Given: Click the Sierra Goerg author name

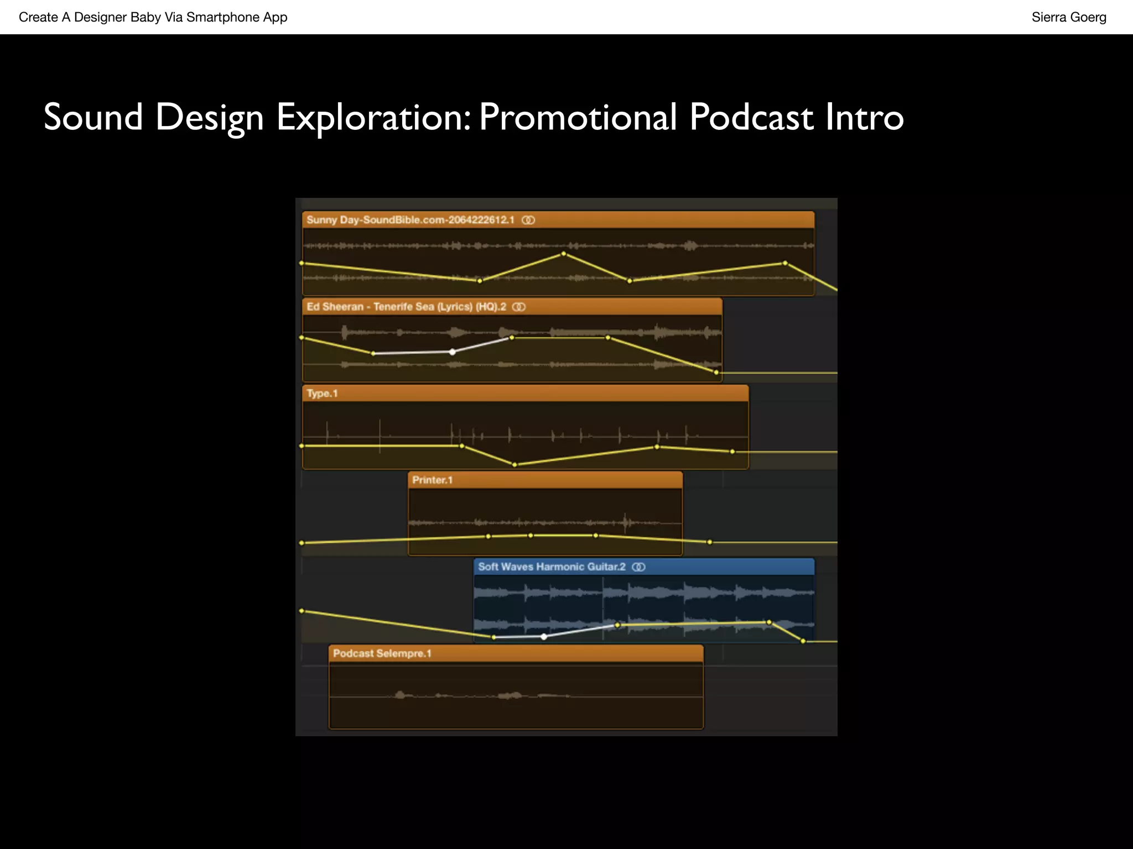Looking at the screenshot, I should point(1068,17).
